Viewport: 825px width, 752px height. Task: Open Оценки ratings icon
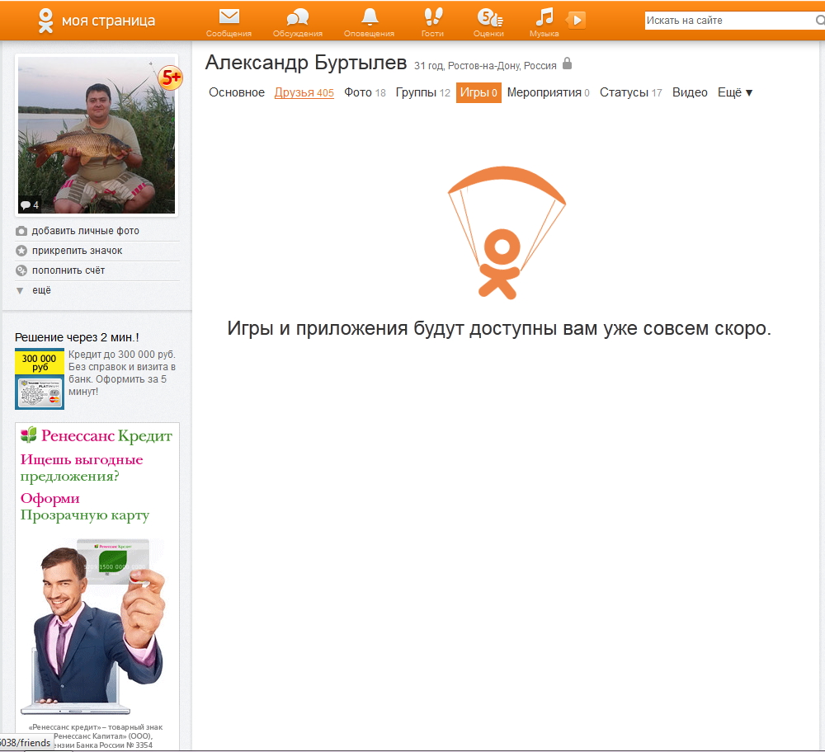[489, 17]
